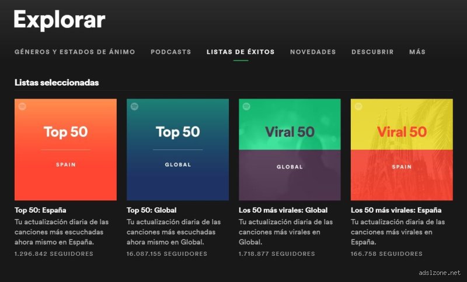This screenshot has width=467, height=282.
Task: Open the Top 50 Spain playlist cover
Action: point(65,150)
